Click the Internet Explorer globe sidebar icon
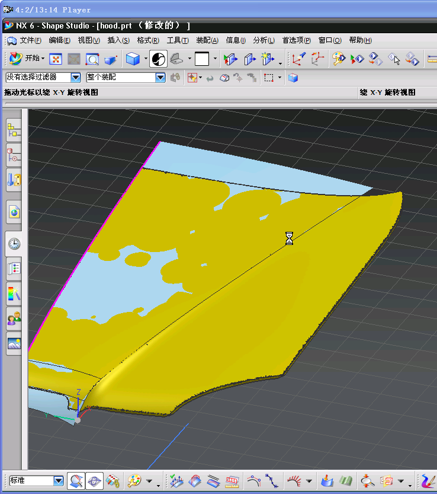This screenshot has height=494, width=437. pos(14,212)
